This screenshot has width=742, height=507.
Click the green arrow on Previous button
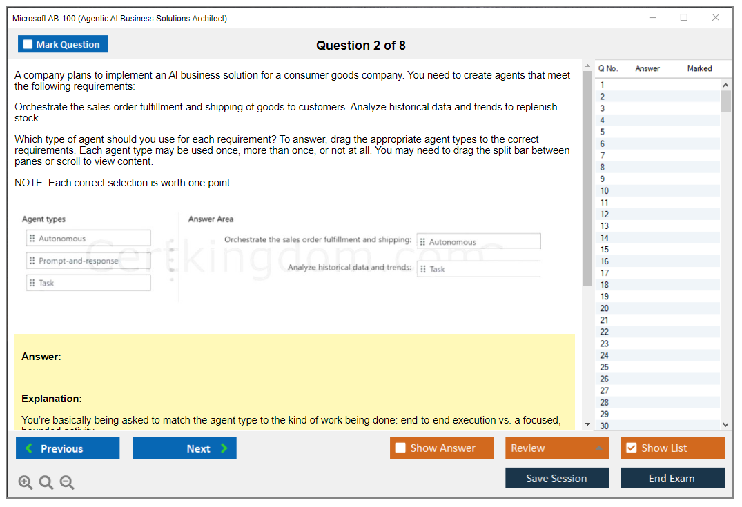tap(28, 448)
